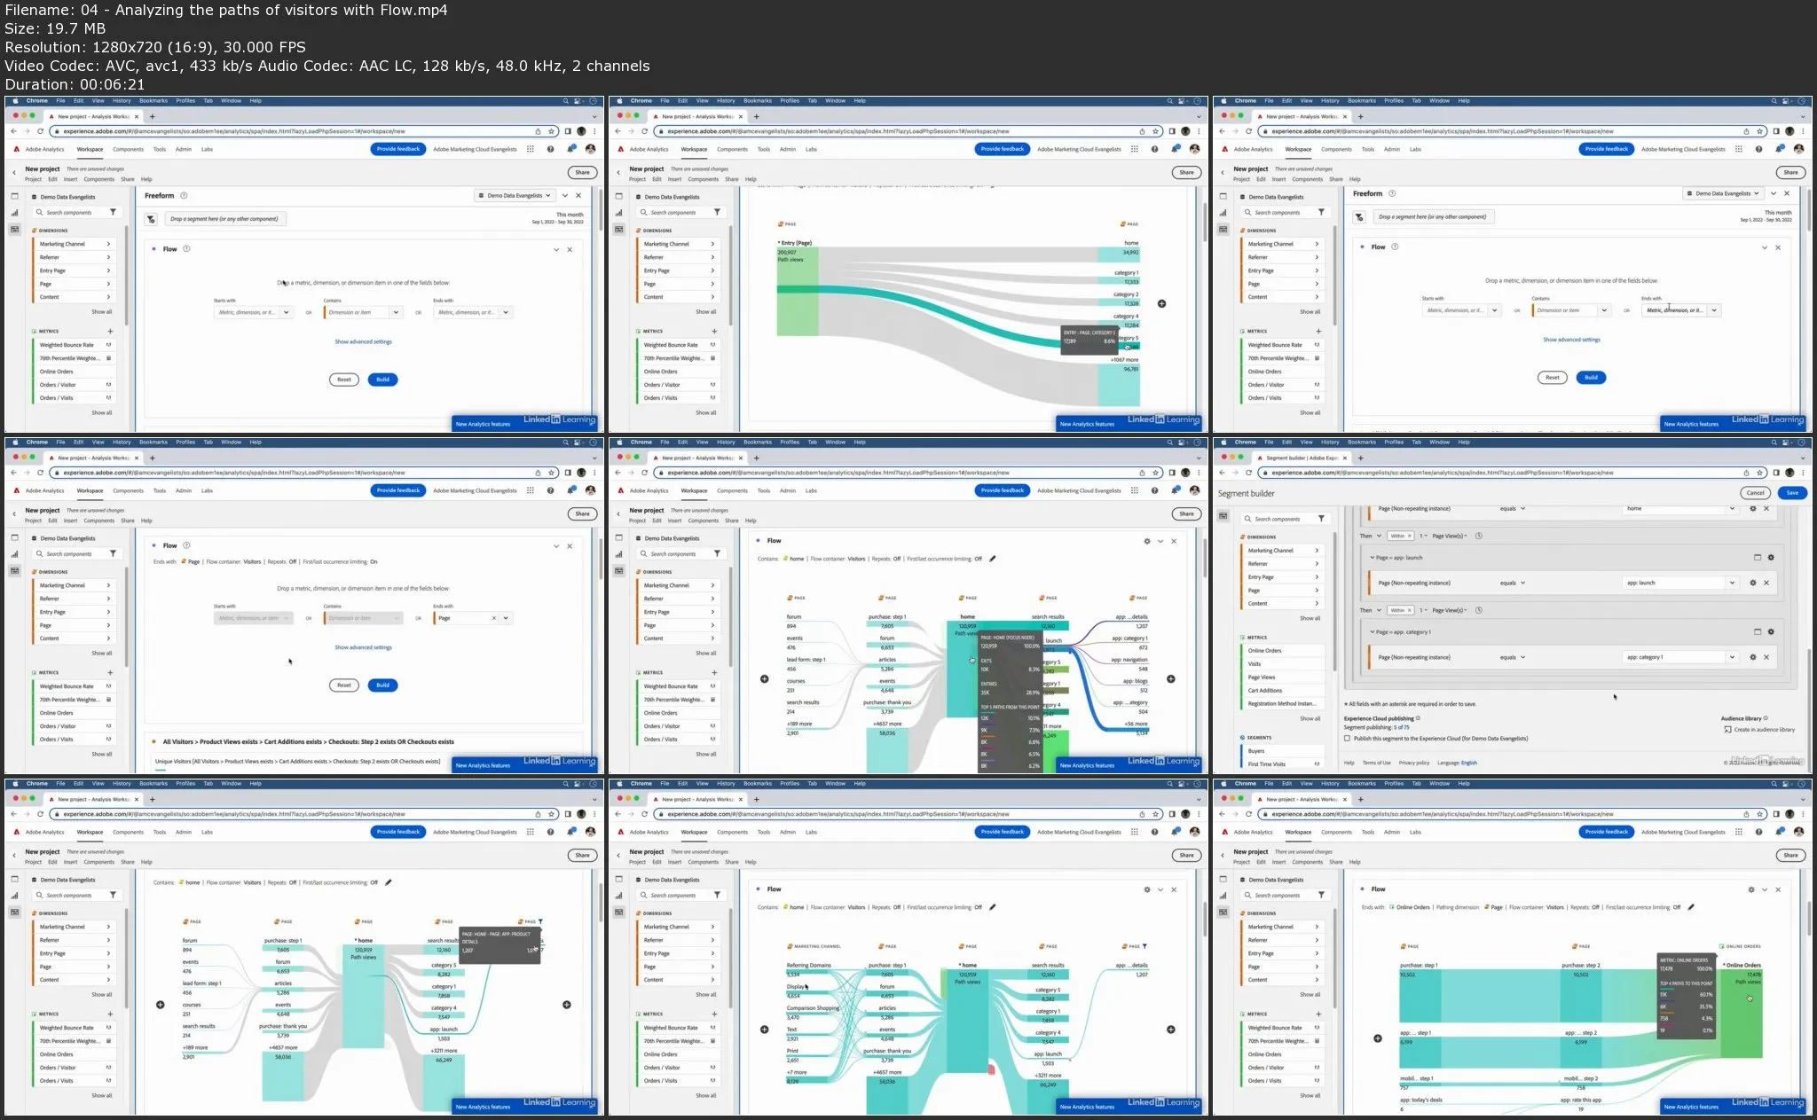Click the Save button in Segment builder
This screenshot has width=1817, height=1120.
tap(1792, 492)
